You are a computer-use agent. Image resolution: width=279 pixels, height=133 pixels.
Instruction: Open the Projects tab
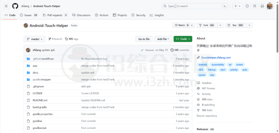coord(120,15)
